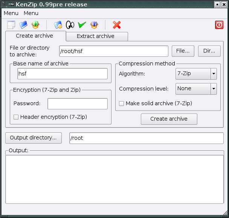Click the green checkmark test icon
This screenshot has height=218, width=229.
click(x=82, y=25)
